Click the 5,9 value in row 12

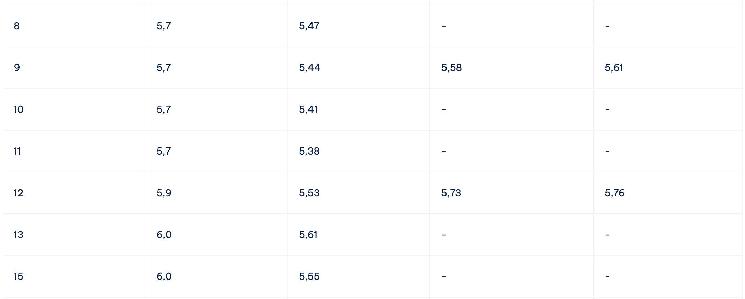(x=164, y=193)
